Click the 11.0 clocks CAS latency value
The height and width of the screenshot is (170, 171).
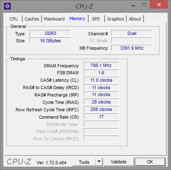[101, 80]
